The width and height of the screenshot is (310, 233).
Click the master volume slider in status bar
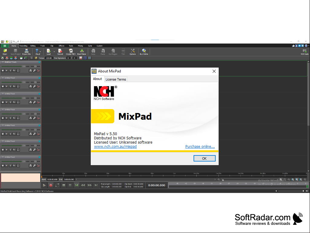point(291,191)
